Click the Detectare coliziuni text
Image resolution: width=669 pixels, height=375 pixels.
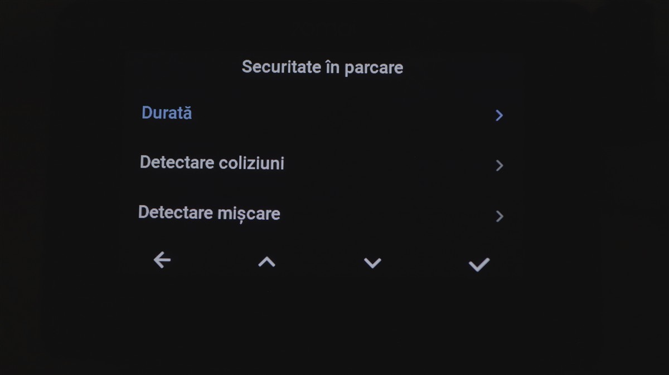coord(212,163)
